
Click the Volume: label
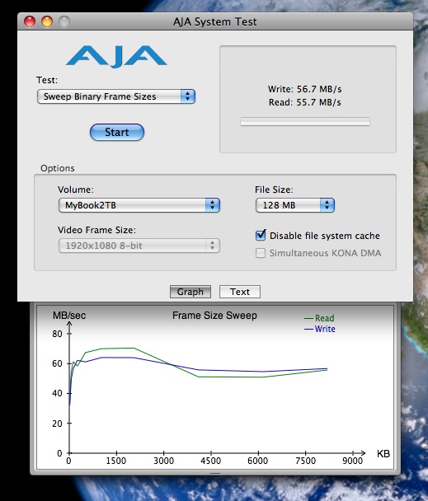click(76, 190)
